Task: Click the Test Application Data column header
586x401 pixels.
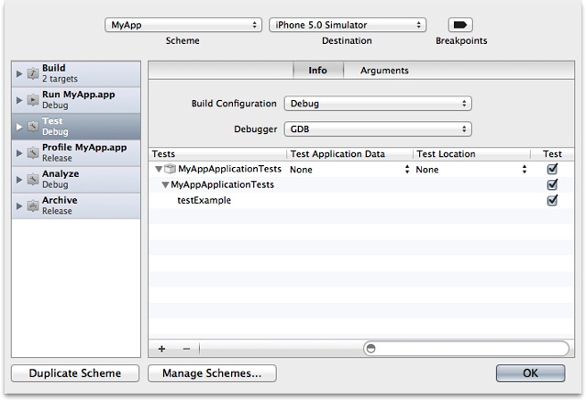Action: point(349,154)
